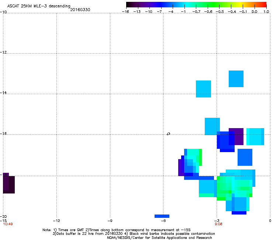Click the -9 longitude axis label
The image size is (273, 240).
pyautogui.click(x=110, y=221)
